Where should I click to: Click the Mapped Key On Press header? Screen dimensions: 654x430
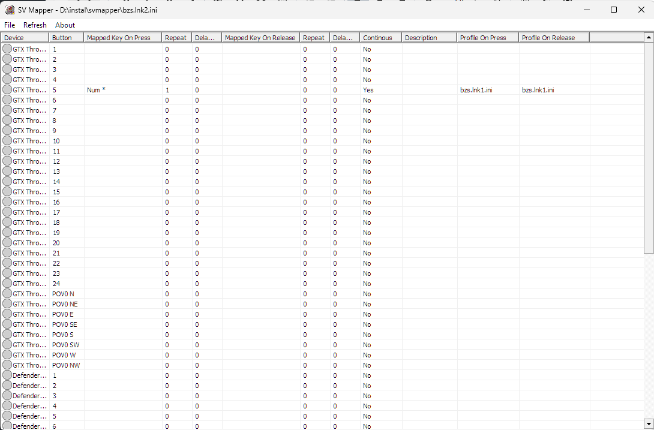122,38
